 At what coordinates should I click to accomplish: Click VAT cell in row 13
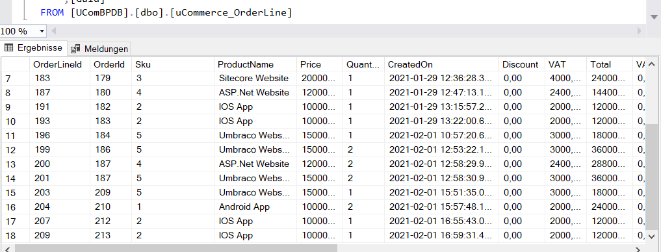(x=565, y=164)
